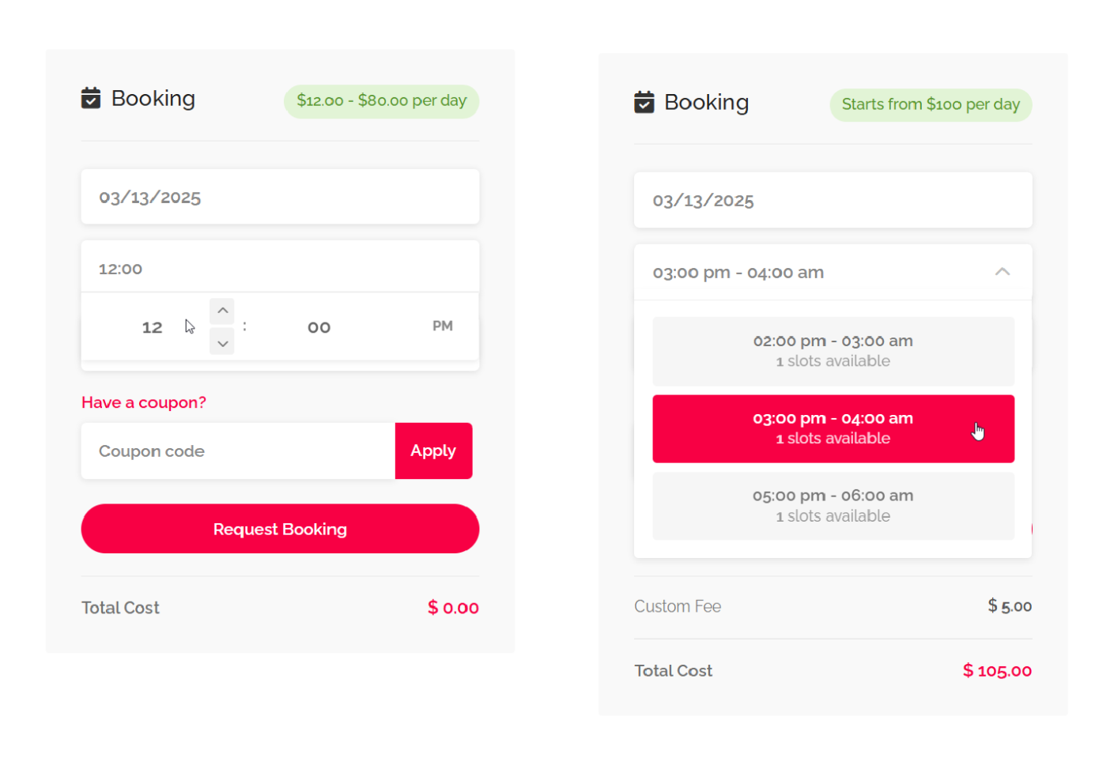Click the left date field 03/13/2025

pos(280,197)
